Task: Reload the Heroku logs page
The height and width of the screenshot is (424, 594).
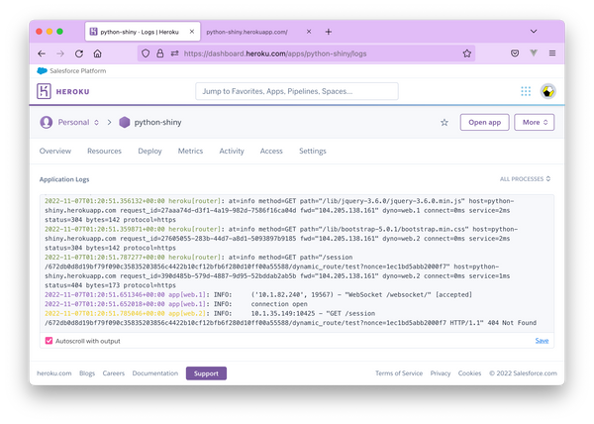Action: click(x=79, y=53)
